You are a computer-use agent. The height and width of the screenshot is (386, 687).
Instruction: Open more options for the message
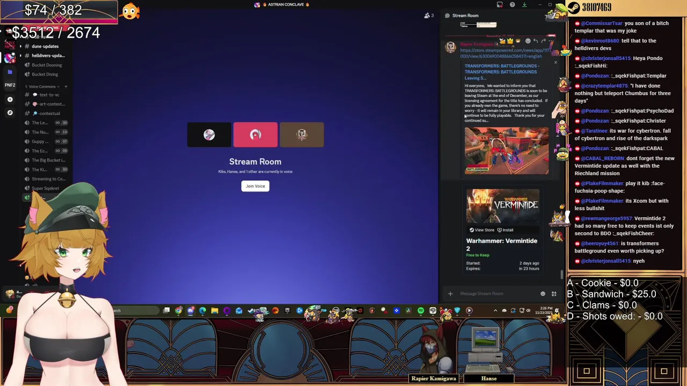pyautogui.click(x=551, y=41)
